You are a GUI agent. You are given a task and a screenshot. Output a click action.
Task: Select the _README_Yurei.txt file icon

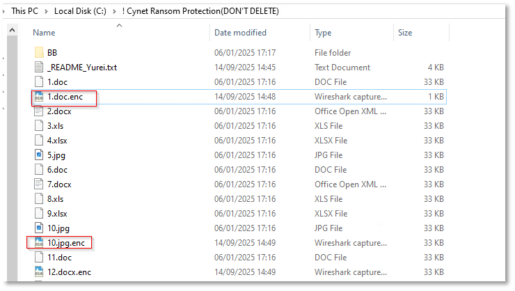coord(39,68)
